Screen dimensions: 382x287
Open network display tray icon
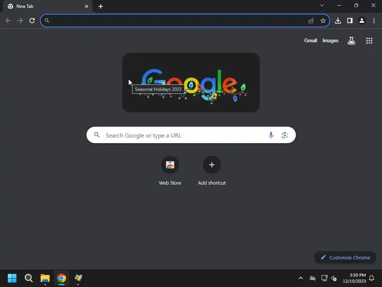324,278
